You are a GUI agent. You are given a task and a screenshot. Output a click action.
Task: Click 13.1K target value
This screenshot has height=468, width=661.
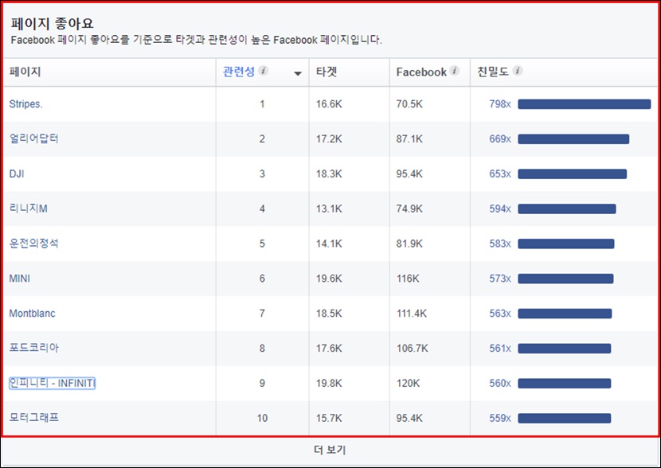329,209
